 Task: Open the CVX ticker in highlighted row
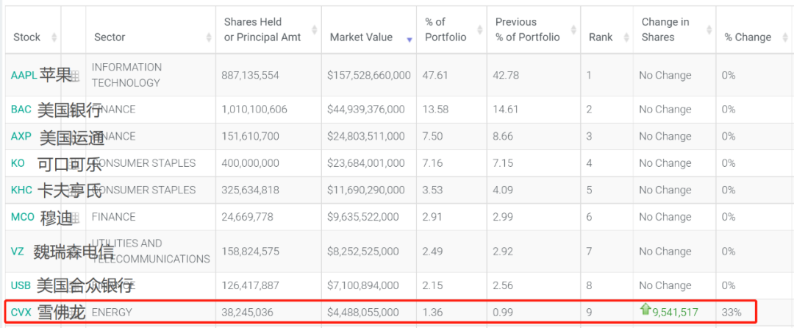click(21, 313)
